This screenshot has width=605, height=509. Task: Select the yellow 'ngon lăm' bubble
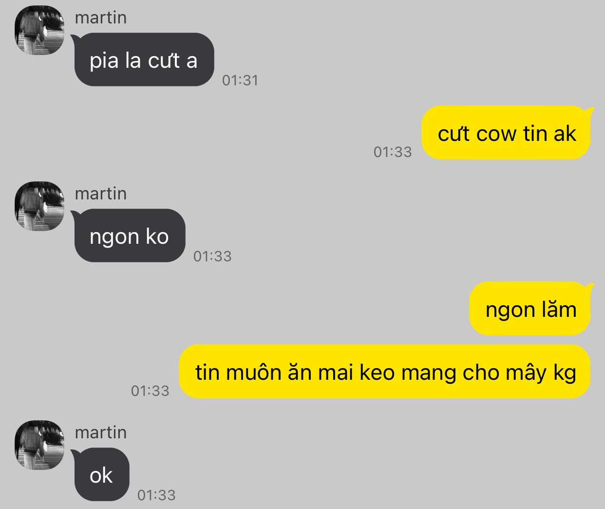tap(530, 309)
